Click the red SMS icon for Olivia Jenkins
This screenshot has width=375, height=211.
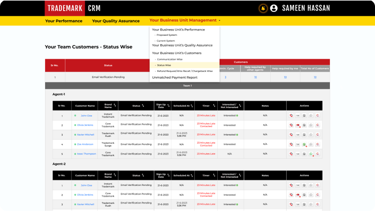298,125
